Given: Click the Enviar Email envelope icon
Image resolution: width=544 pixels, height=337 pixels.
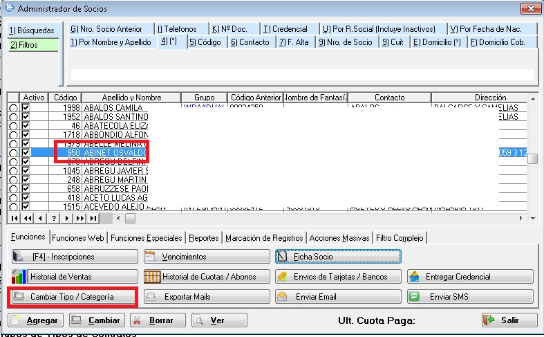Looking at the screenshot, I should click(282, 297).
